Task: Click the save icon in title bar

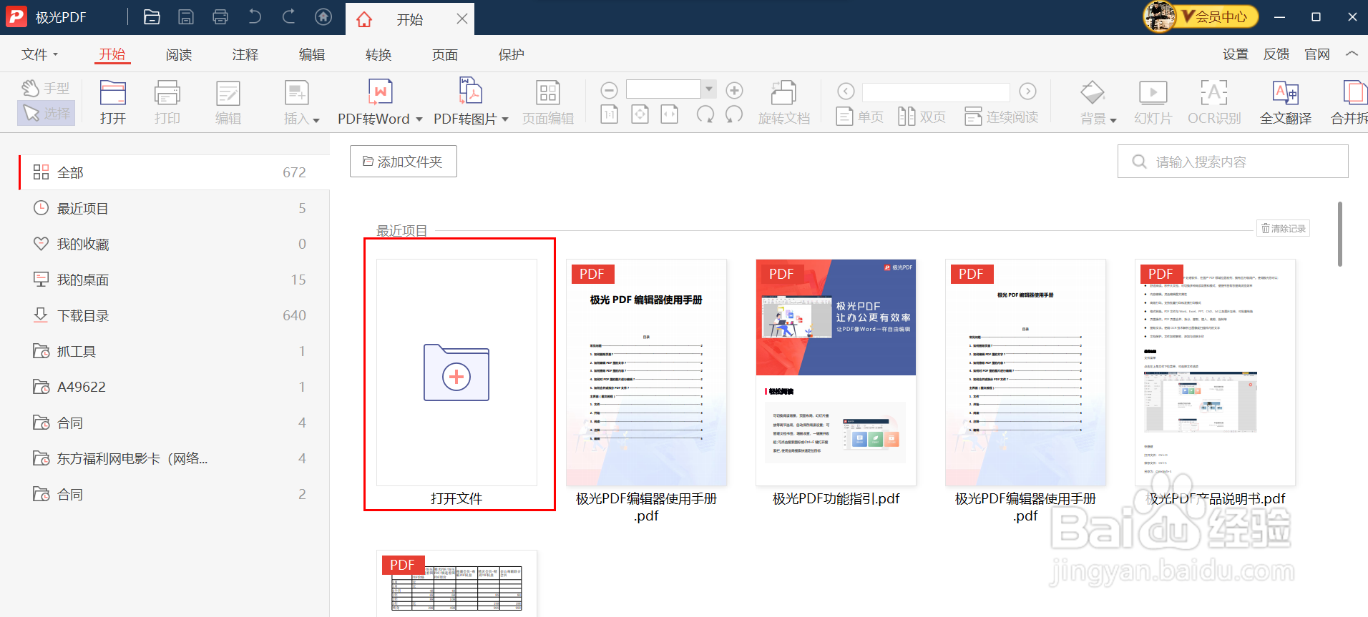Action: coord(186,17)
